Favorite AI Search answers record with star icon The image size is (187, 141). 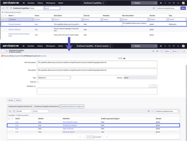click(110, 46)
